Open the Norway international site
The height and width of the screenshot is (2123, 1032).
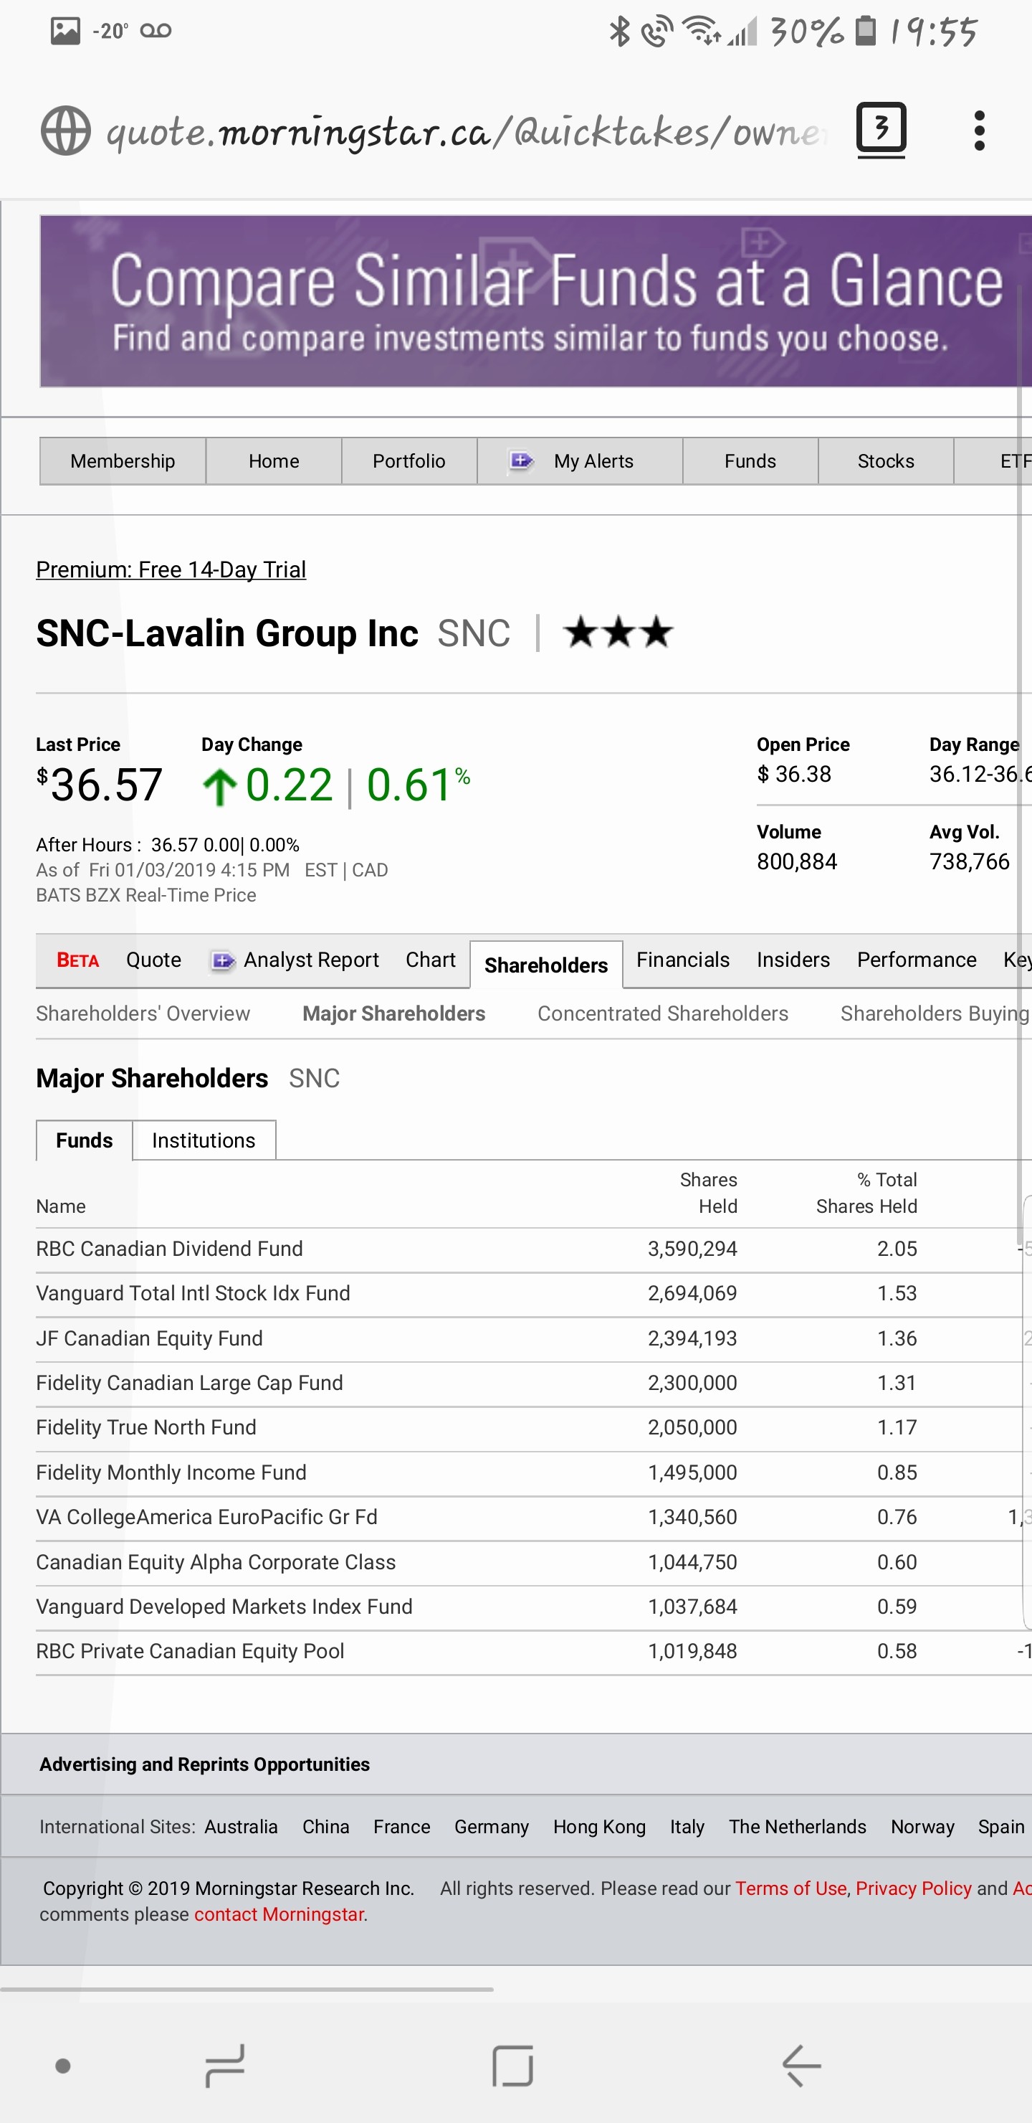(922, 1826)
